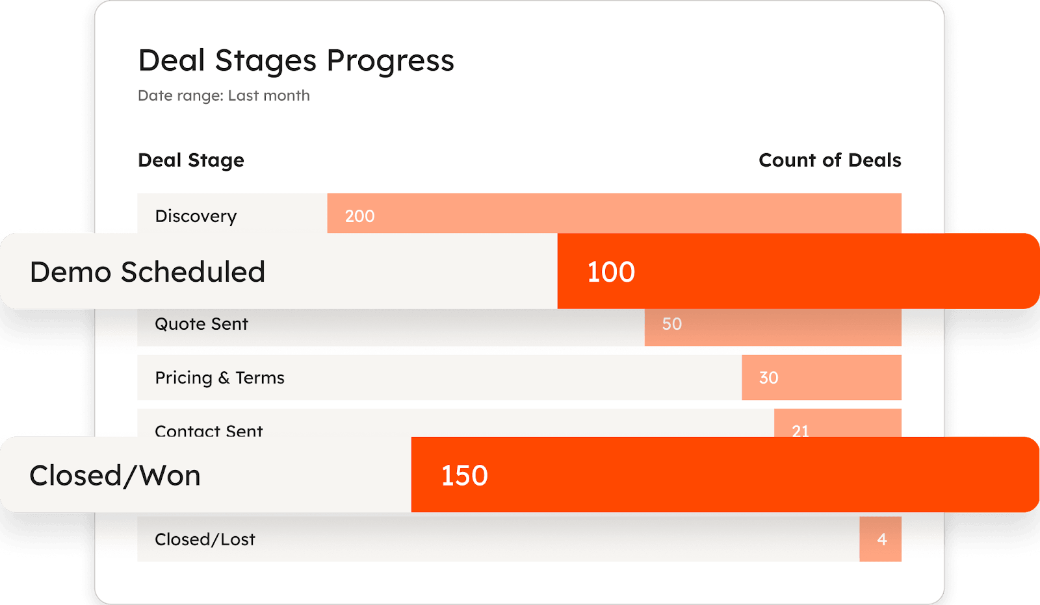Click the small Closed/Lost bar showing 4
Viewport: 1040px width, 605px height.
(881, 539)
